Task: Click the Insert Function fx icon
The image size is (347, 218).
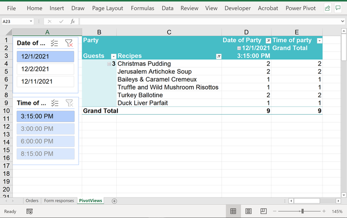Action: click(72, 21)
